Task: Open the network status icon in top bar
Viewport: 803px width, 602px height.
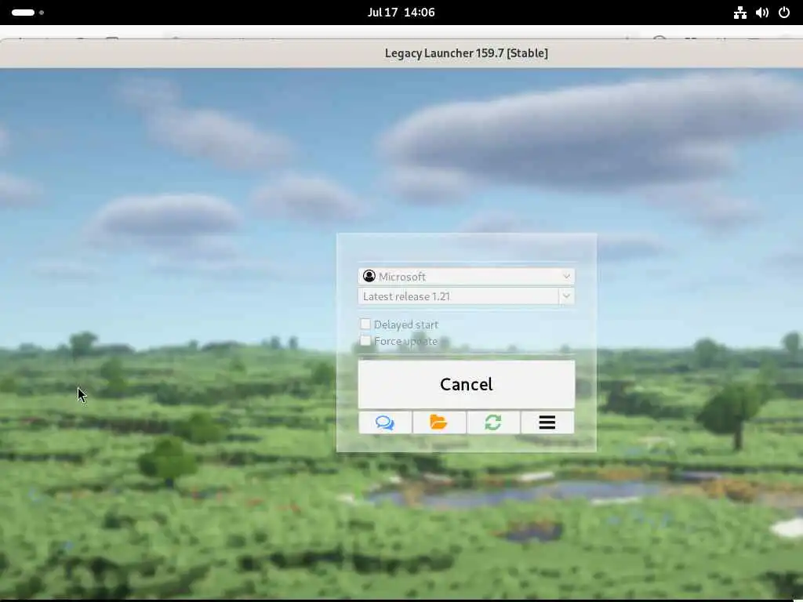Action: [740, 13]
